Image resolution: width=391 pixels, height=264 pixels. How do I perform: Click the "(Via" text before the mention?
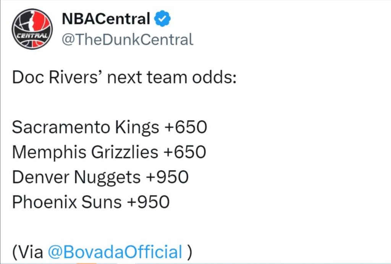click(x=27, y=252)
